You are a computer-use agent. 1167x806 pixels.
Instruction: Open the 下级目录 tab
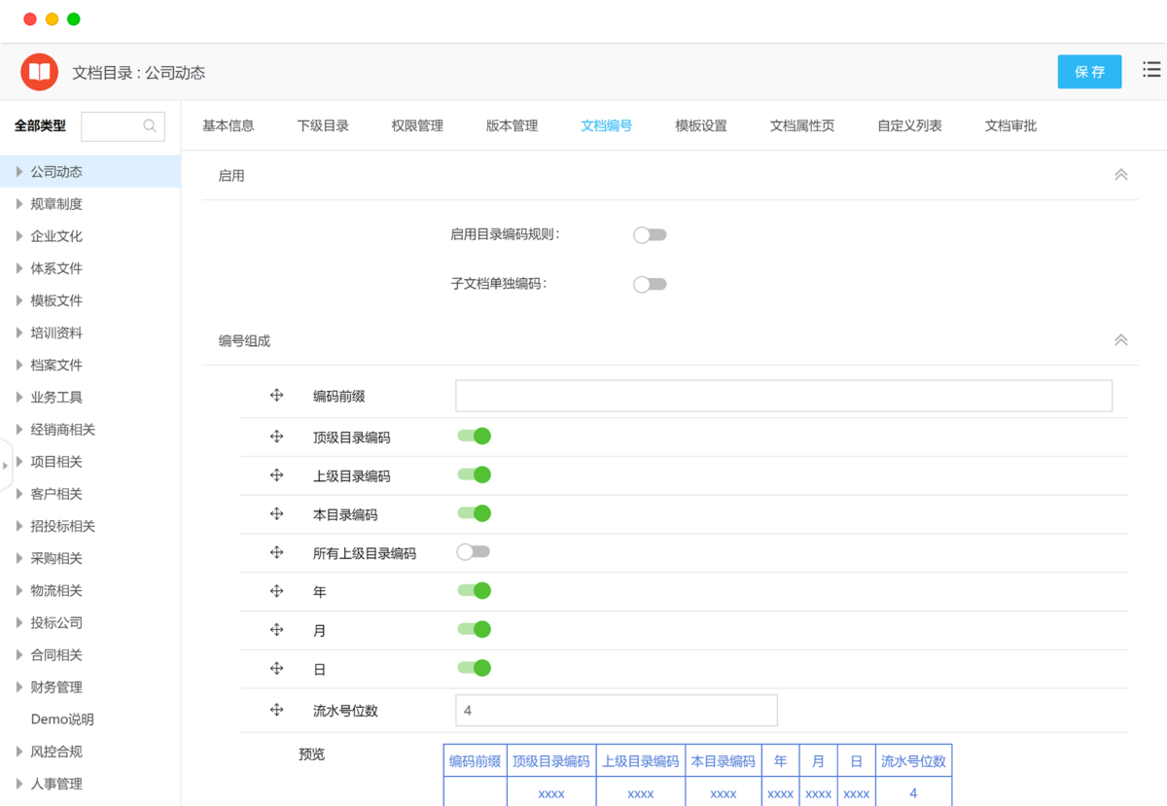(x=323, y=125)
